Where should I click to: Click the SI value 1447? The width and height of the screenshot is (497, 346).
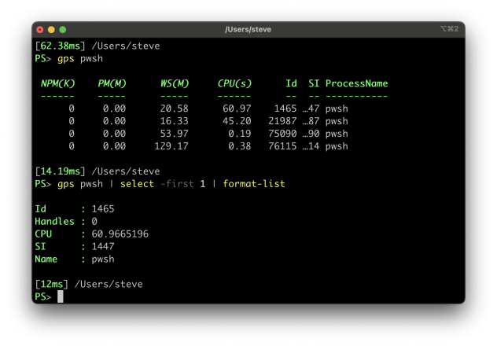[105, 247]
